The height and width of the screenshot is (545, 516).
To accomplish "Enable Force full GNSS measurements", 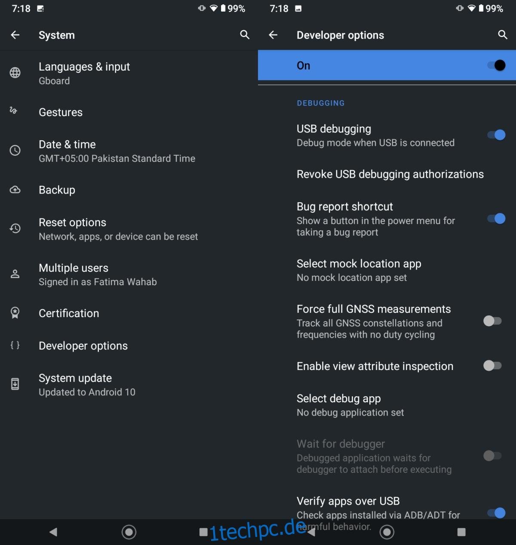I will 492,321.
